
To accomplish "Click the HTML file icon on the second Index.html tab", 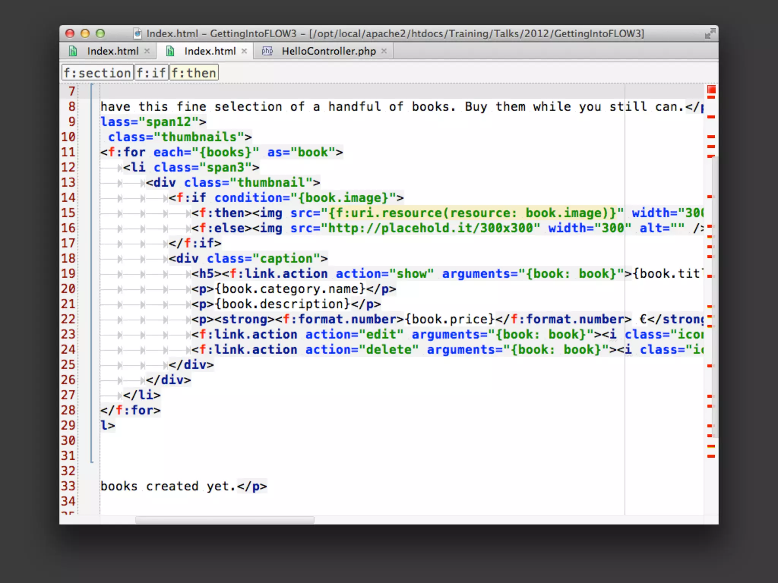I will 170,51.
